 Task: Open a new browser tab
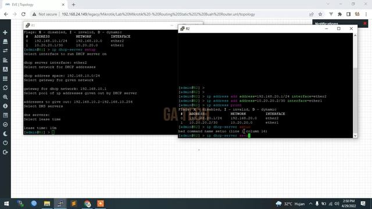(74, 5)
